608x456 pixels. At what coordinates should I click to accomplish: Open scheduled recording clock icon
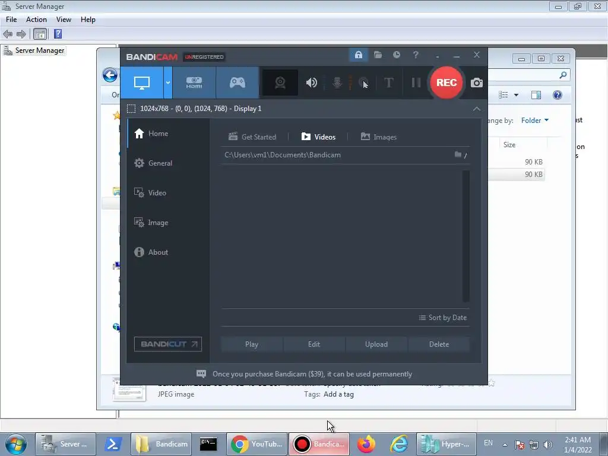coord(396,55)
